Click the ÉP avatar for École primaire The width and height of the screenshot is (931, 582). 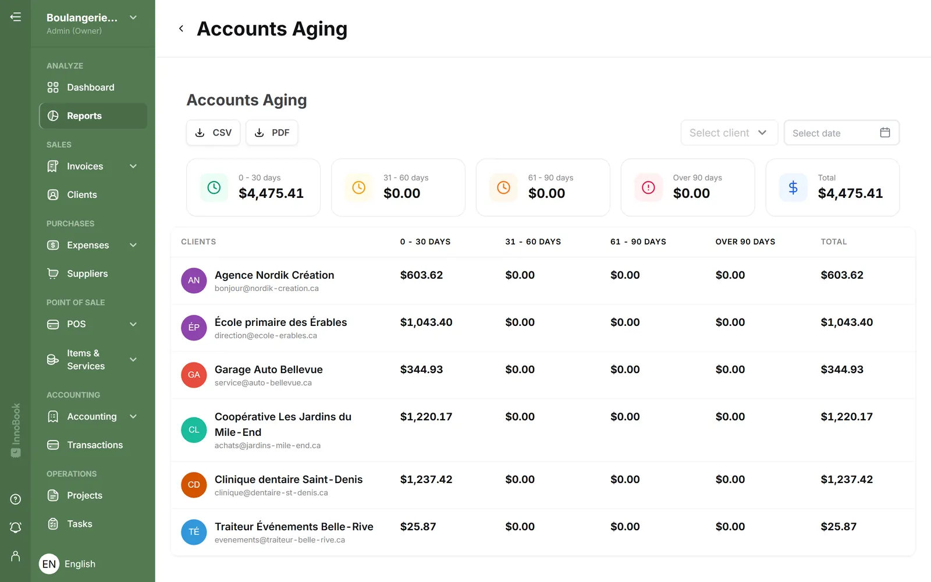click(x=194, y=328)
